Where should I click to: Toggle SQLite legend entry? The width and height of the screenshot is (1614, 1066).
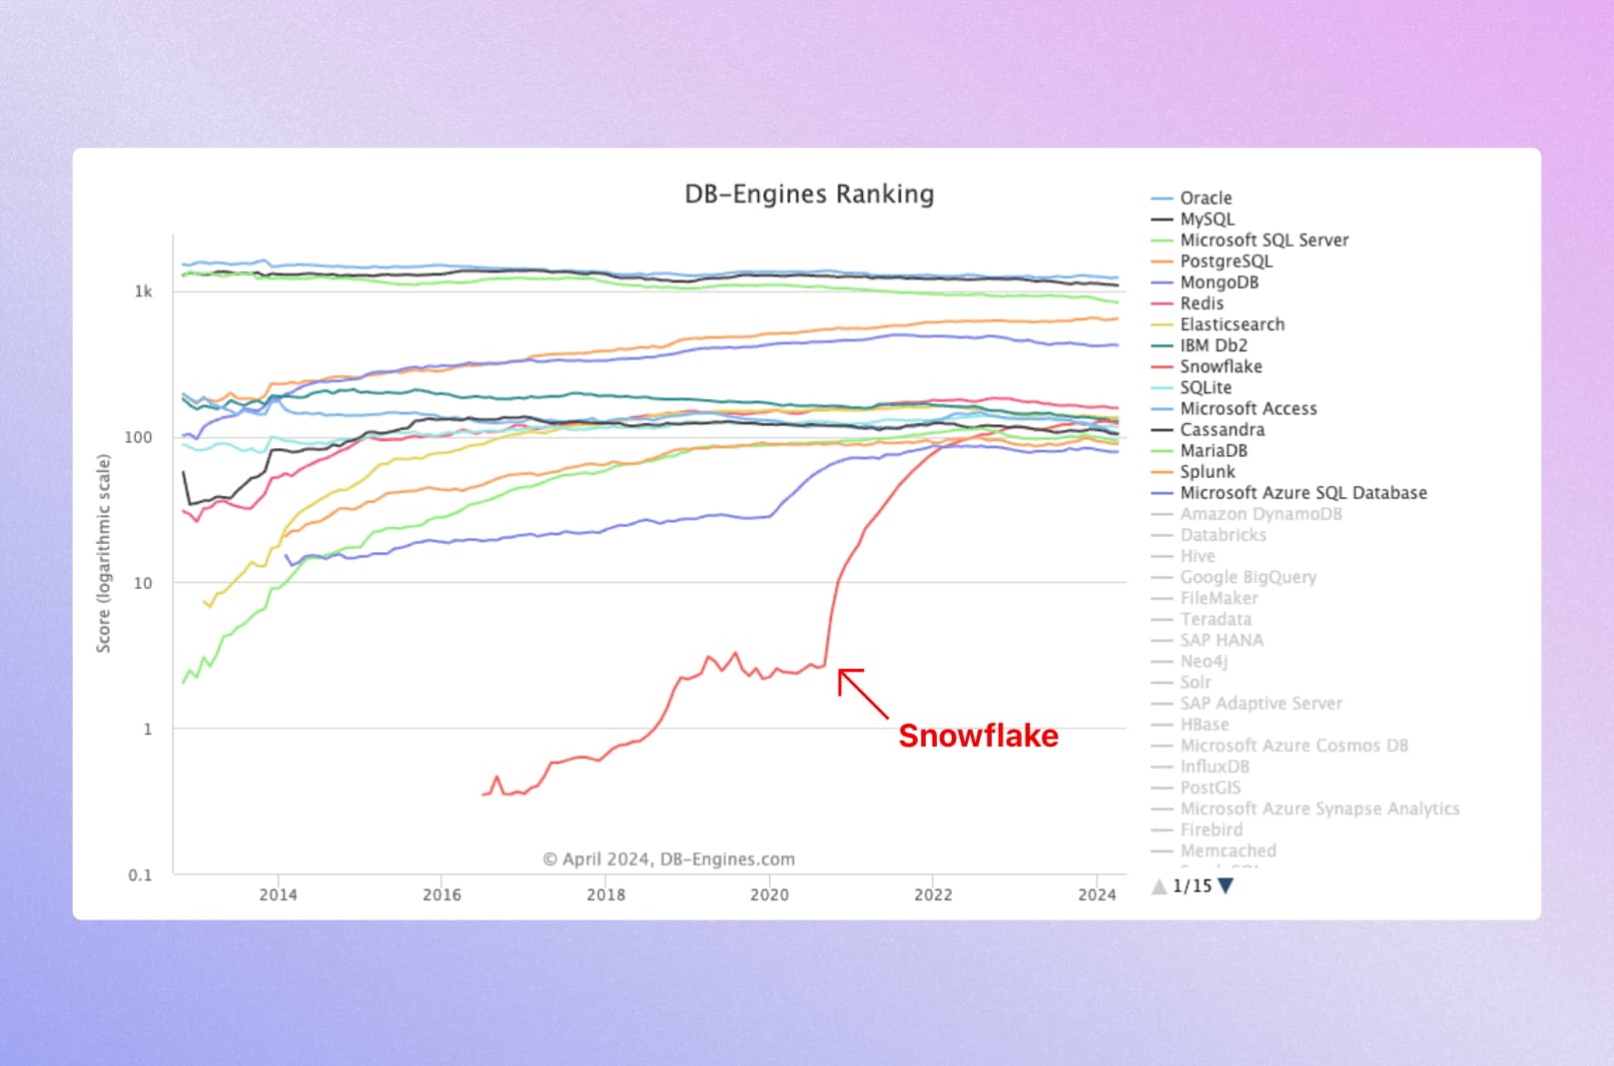pyautogui.click(x=1192, y=387)
